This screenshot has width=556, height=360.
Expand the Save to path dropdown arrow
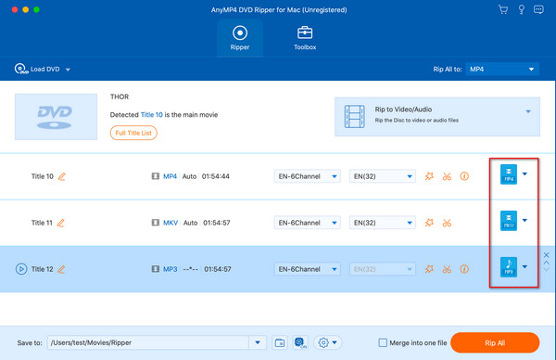[x=258, y=342]
